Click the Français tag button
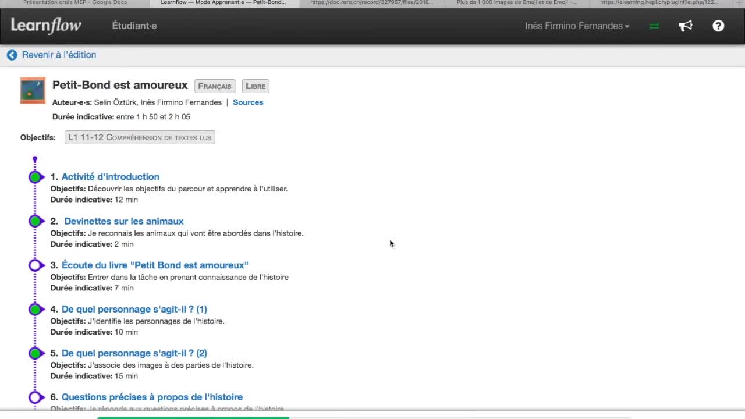This screenshot has width=745, height=419. [x=215, y=86]
